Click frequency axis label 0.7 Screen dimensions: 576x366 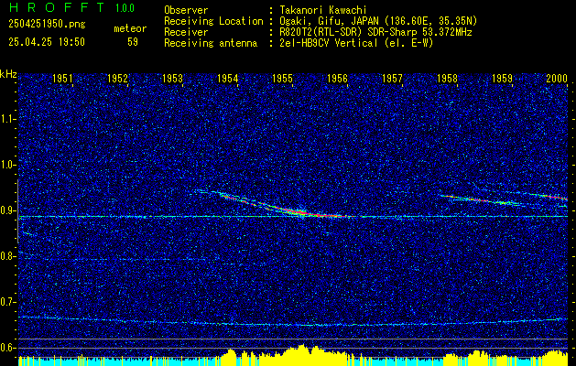[x=8, y=302]
